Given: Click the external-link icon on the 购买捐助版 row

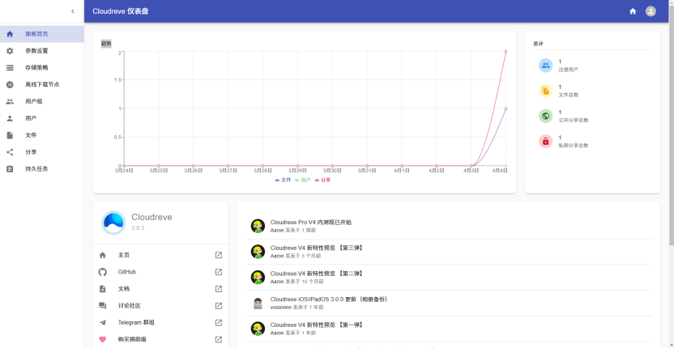Looking at the screenshot, I should click(219, 339).
